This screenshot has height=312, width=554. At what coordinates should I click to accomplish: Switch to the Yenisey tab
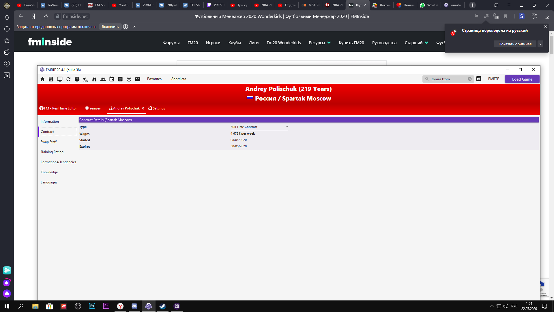pos(93,108)
